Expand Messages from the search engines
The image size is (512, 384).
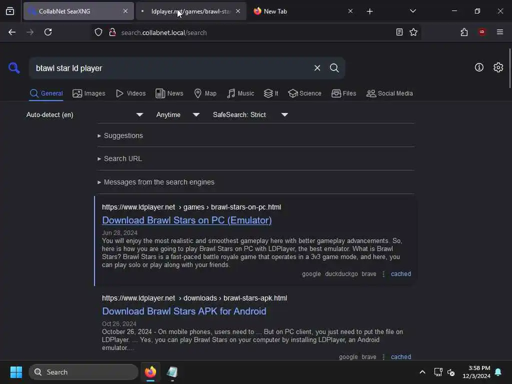tap(156, 182)
